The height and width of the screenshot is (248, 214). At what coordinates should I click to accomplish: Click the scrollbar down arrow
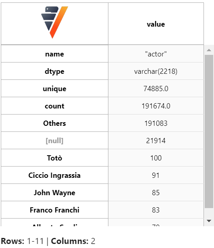(x=209, y=221)
